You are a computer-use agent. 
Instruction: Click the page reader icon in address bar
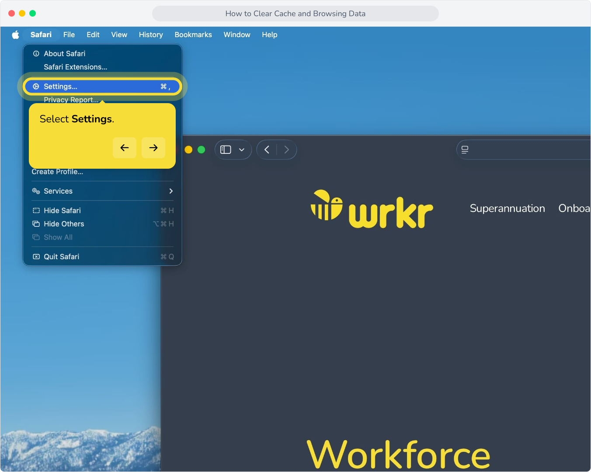tap(465, 149)
